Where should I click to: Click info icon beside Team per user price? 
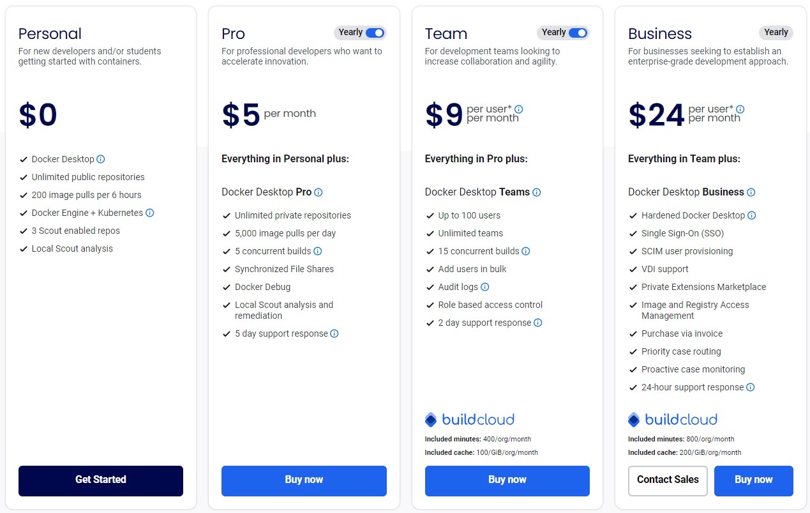point(519,109)
